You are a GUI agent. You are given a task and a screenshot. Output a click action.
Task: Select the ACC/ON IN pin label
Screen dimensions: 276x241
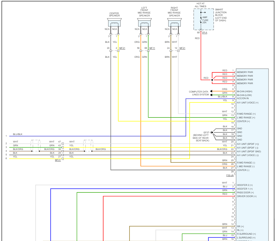tap(243, 98)
